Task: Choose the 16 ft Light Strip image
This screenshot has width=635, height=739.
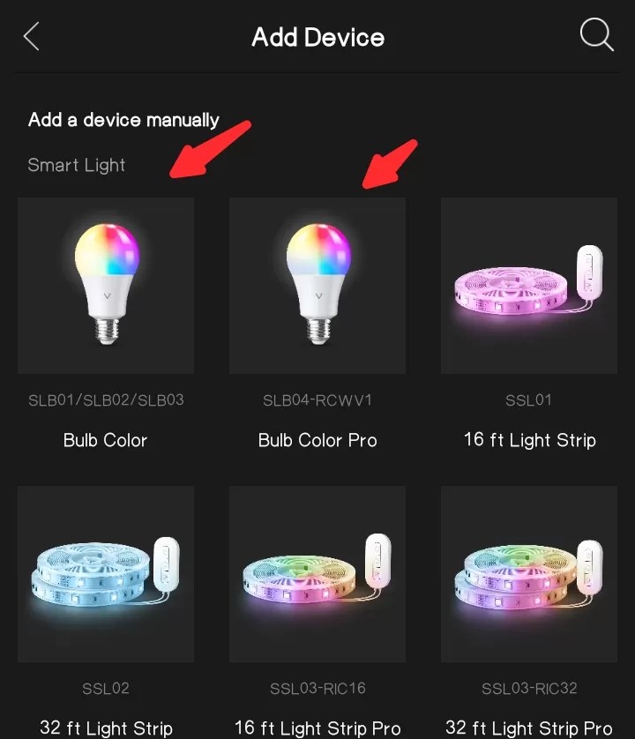Action: [x=529, y=286]
